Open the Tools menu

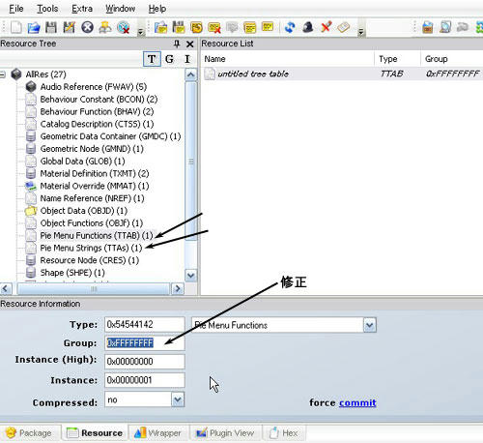[x=47, y=9]
